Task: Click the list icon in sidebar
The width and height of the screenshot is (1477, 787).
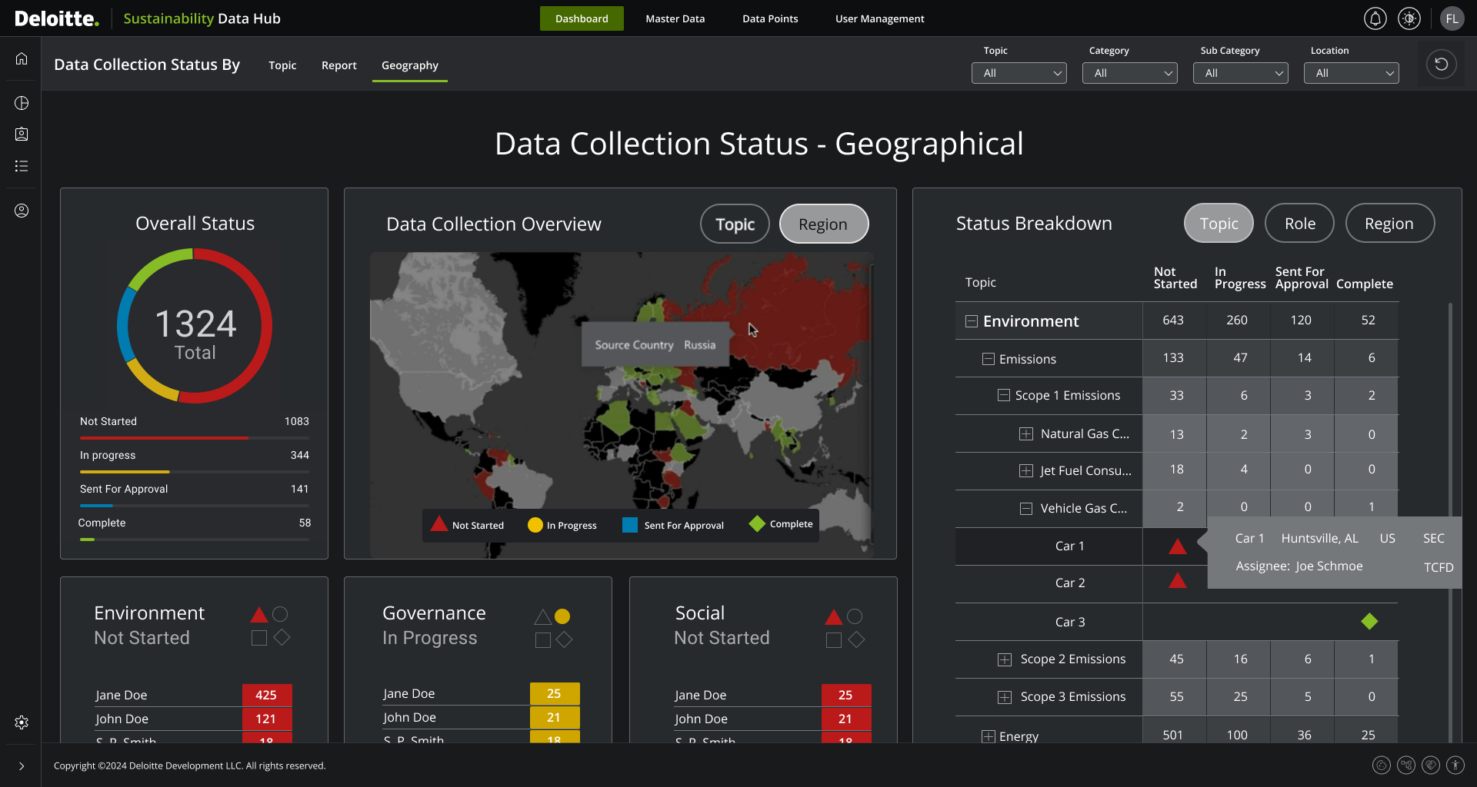Action: point(21,166)
